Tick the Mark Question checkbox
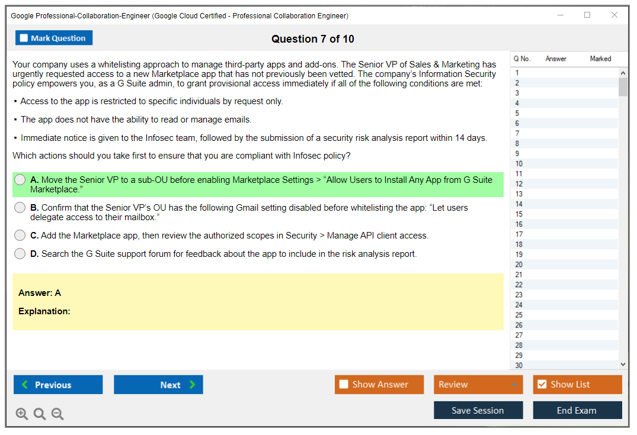This screenshot has width=637, height=435. tap(24, 38)
